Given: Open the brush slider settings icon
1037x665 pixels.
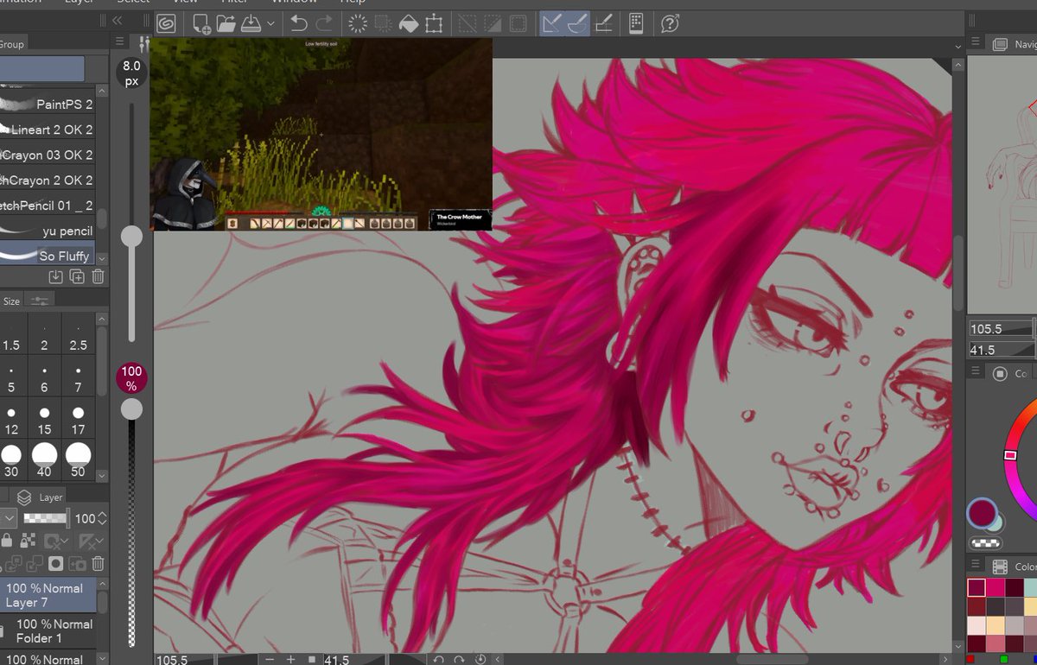Looking at the screenshot, I should pyautogui.click(x=143, y=43).
